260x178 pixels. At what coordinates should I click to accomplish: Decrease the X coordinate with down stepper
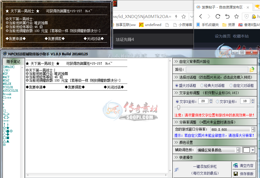coord(211,102)
